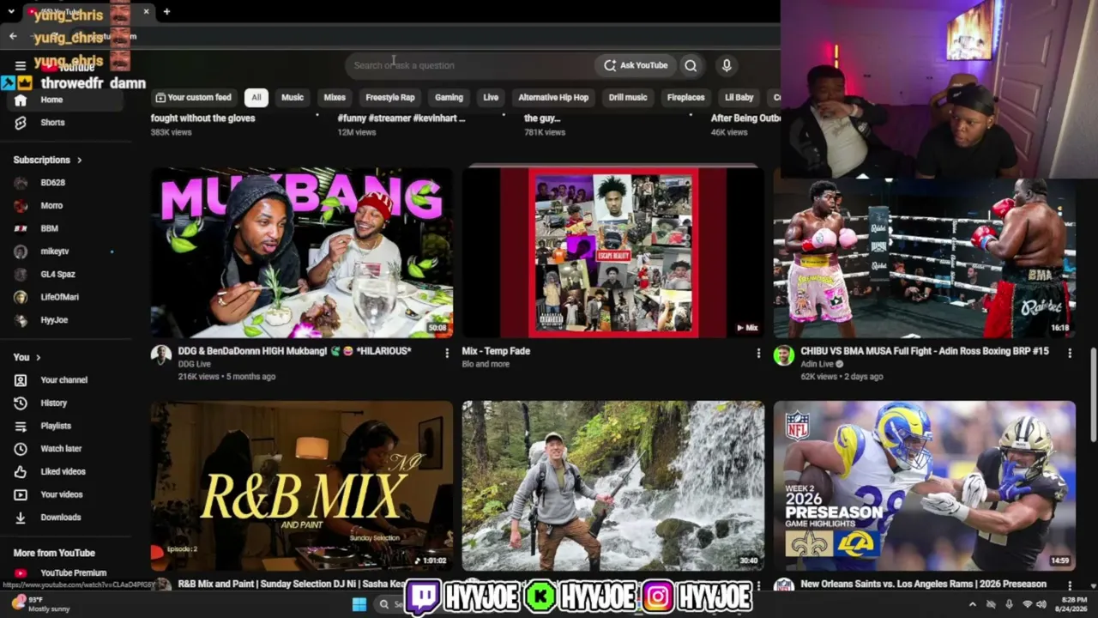Open the Windows Start menu
The image size is (1098, 618).
click(x=359, y=604)
